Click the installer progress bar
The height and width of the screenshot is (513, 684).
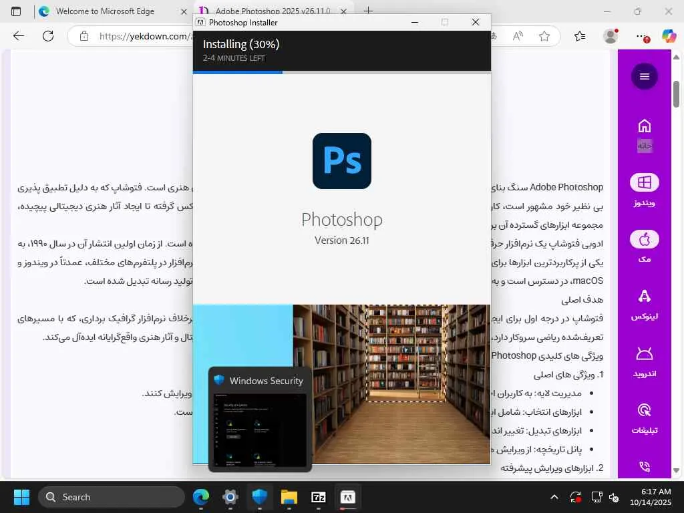tap(341, 72)
